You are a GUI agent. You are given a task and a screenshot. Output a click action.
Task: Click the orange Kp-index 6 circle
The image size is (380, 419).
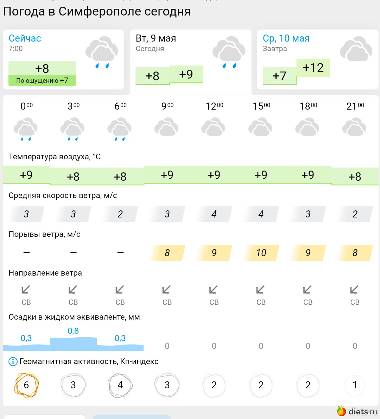tap(26, 385)
